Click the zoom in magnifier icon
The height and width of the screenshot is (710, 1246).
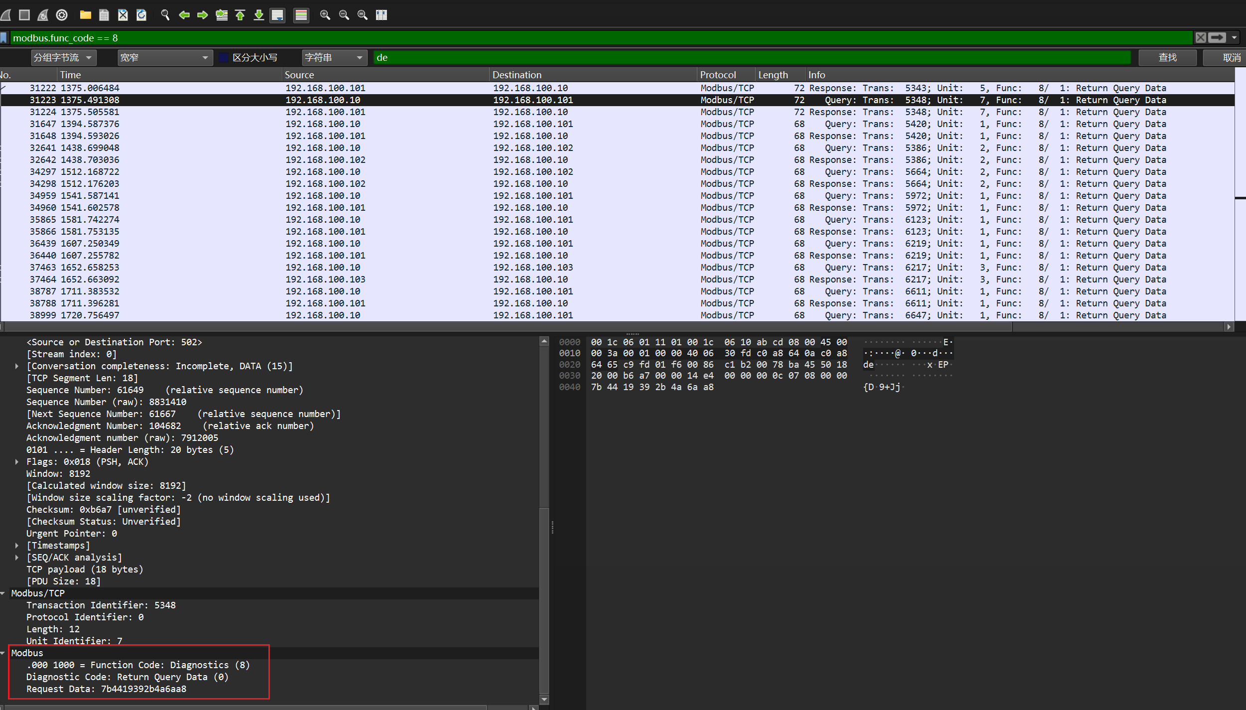point(325,15)
